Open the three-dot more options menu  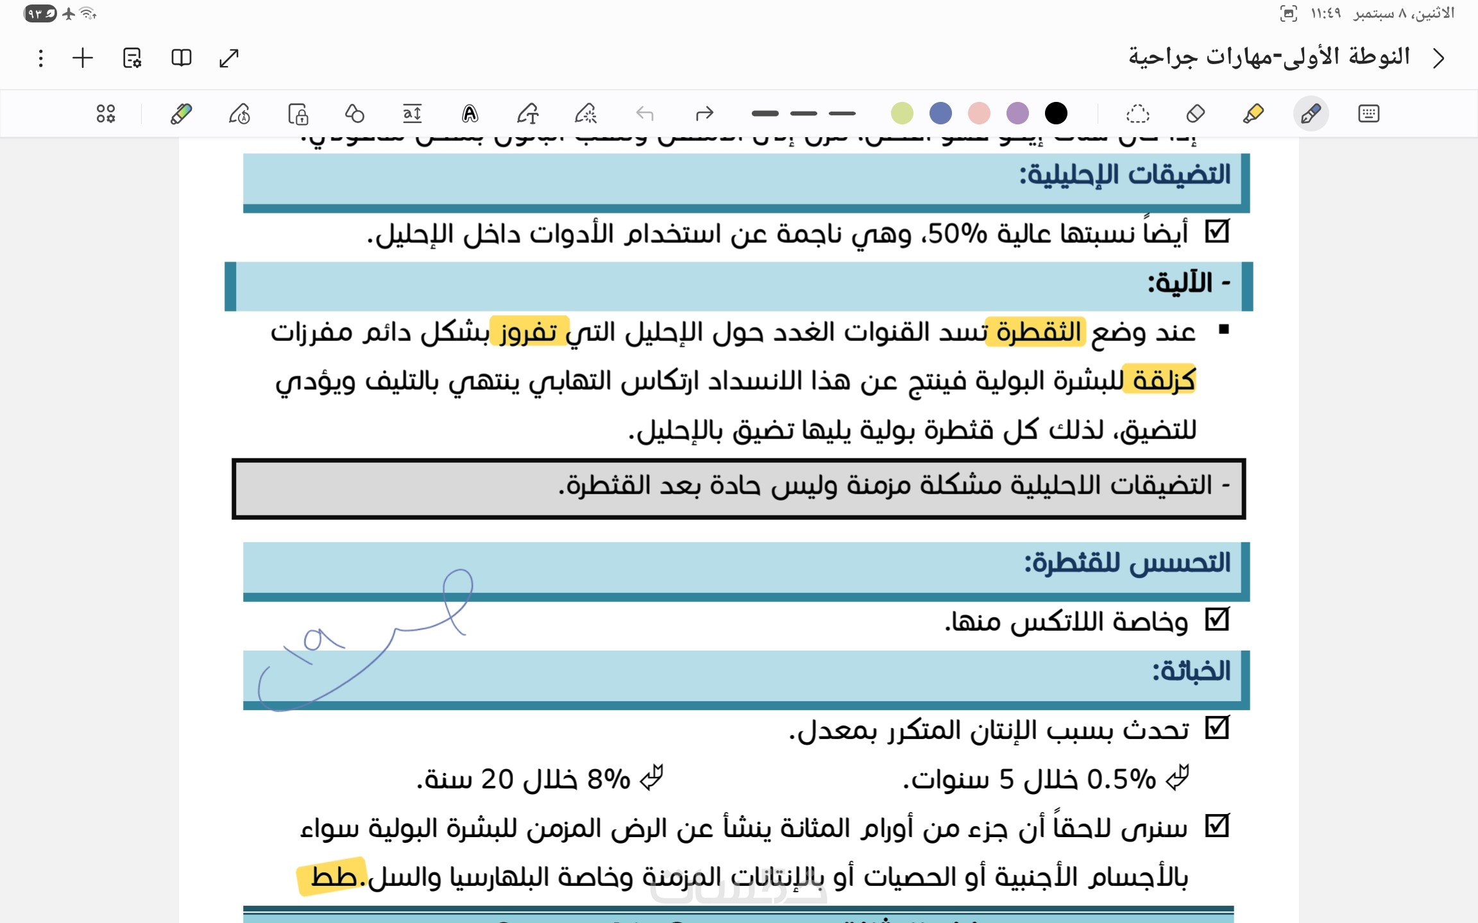pos(41,58)
